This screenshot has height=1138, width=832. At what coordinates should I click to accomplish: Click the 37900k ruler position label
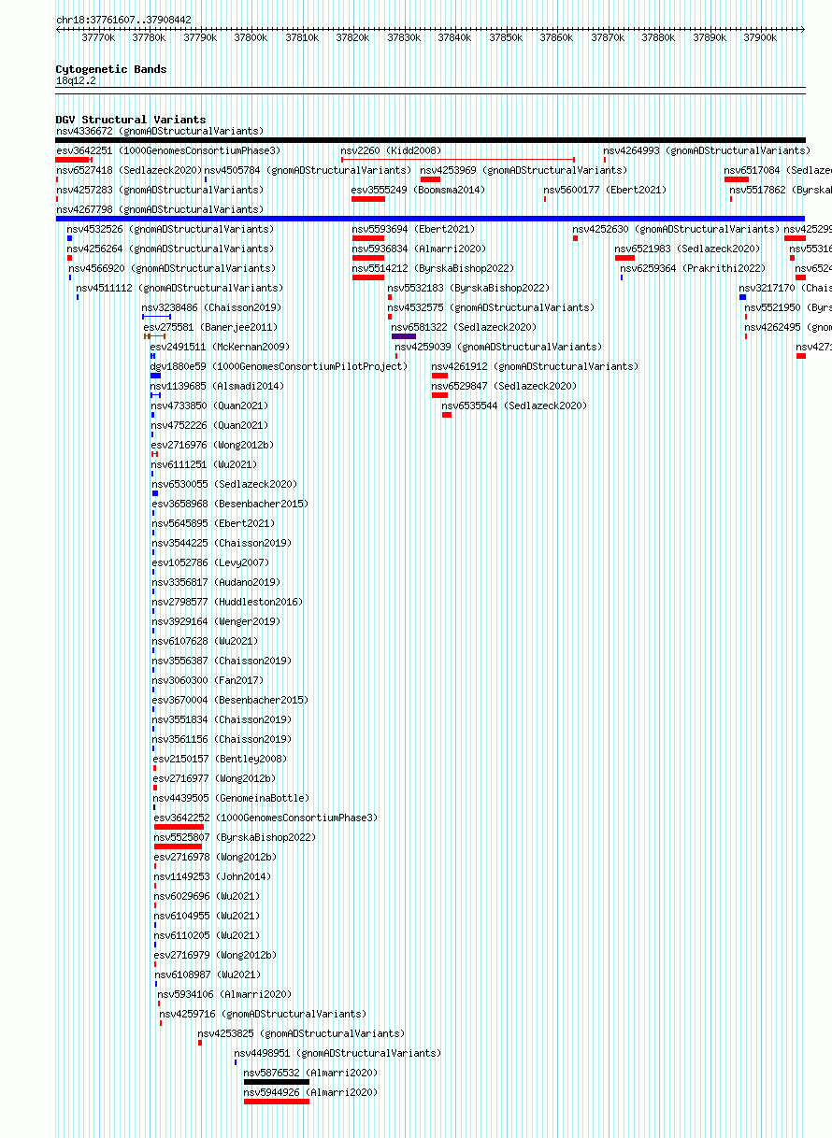[x=760, y=38]
